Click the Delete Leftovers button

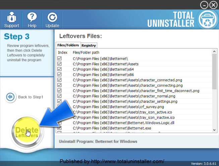[x=26, y=132]
